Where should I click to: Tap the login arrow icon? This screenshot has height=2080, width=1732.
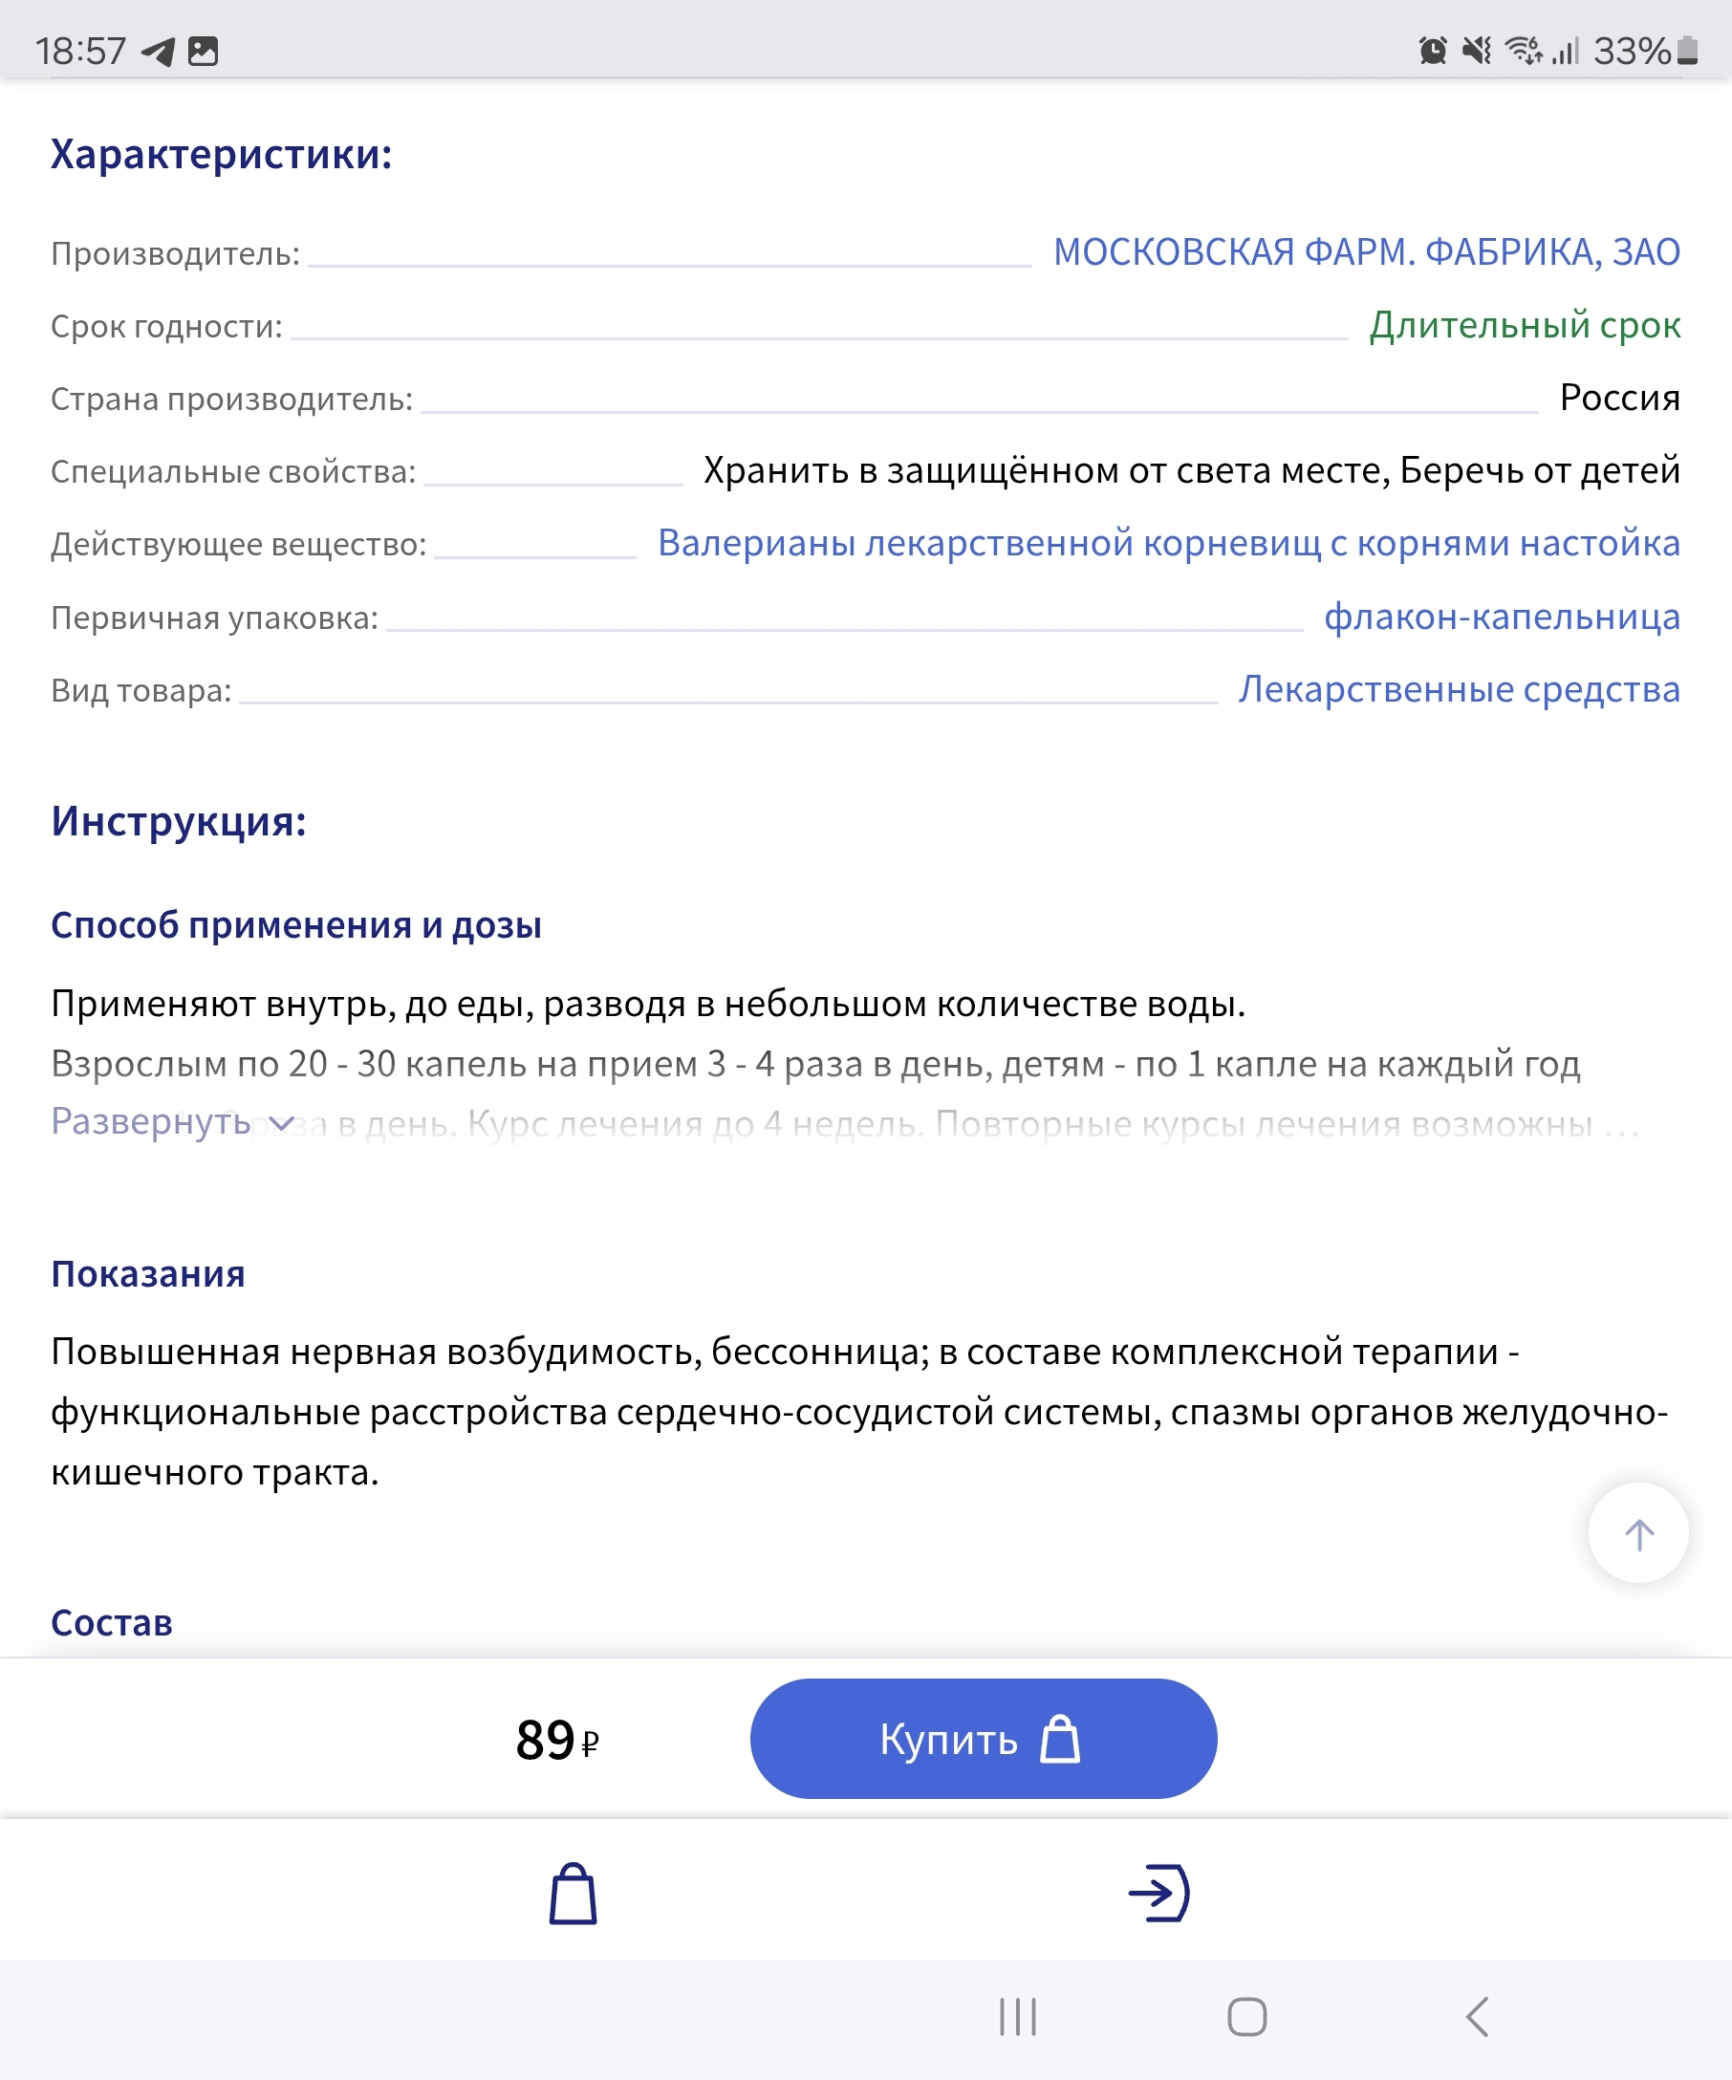[x=1158, y=1893]
